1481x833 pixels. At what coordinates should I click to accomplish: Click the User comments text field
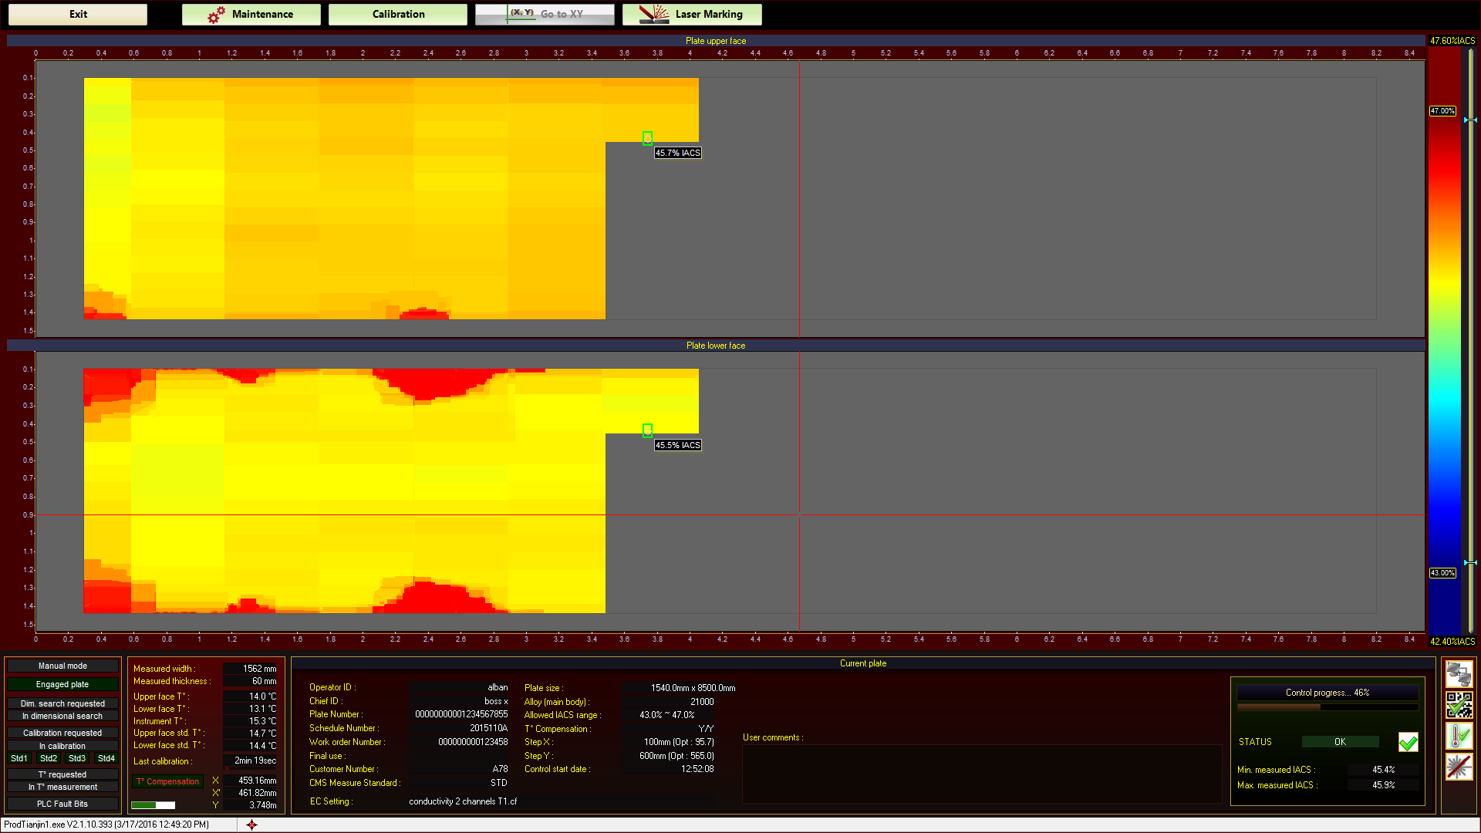click(981, 774)
